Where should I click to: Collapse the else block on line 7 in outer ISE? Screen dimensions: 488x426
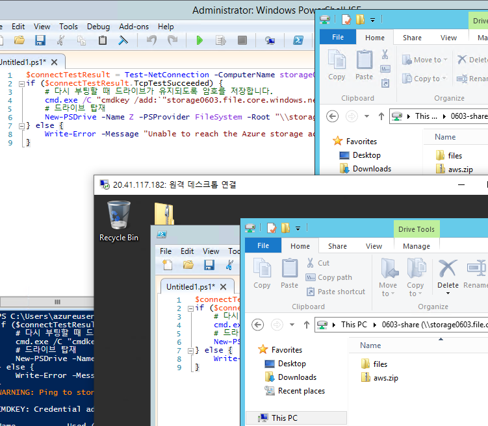click(21, 126)
